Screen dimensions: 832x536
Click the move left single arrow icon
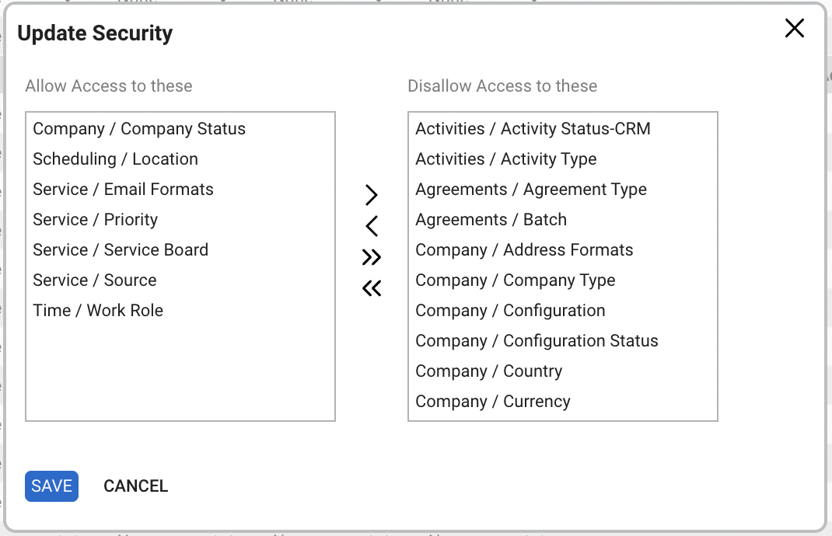pos(372,226)
